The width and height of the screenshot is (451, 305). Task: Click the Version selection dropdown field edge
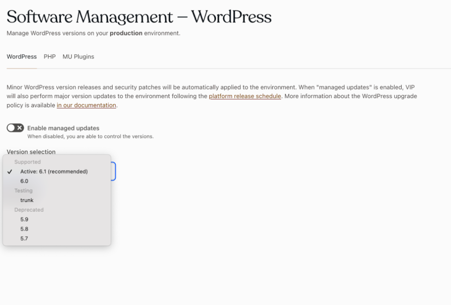click(x=113, y=171)
